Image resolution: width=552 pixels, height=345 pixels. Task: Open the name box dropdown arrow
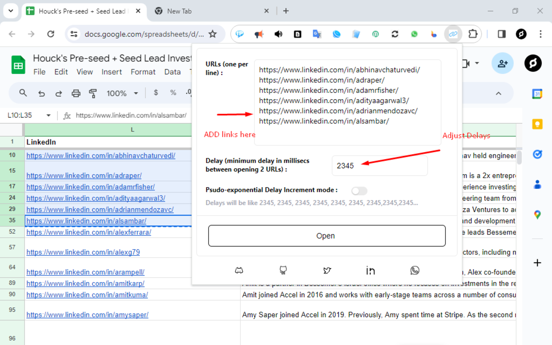pyautogui.click(x=48, y=115)
